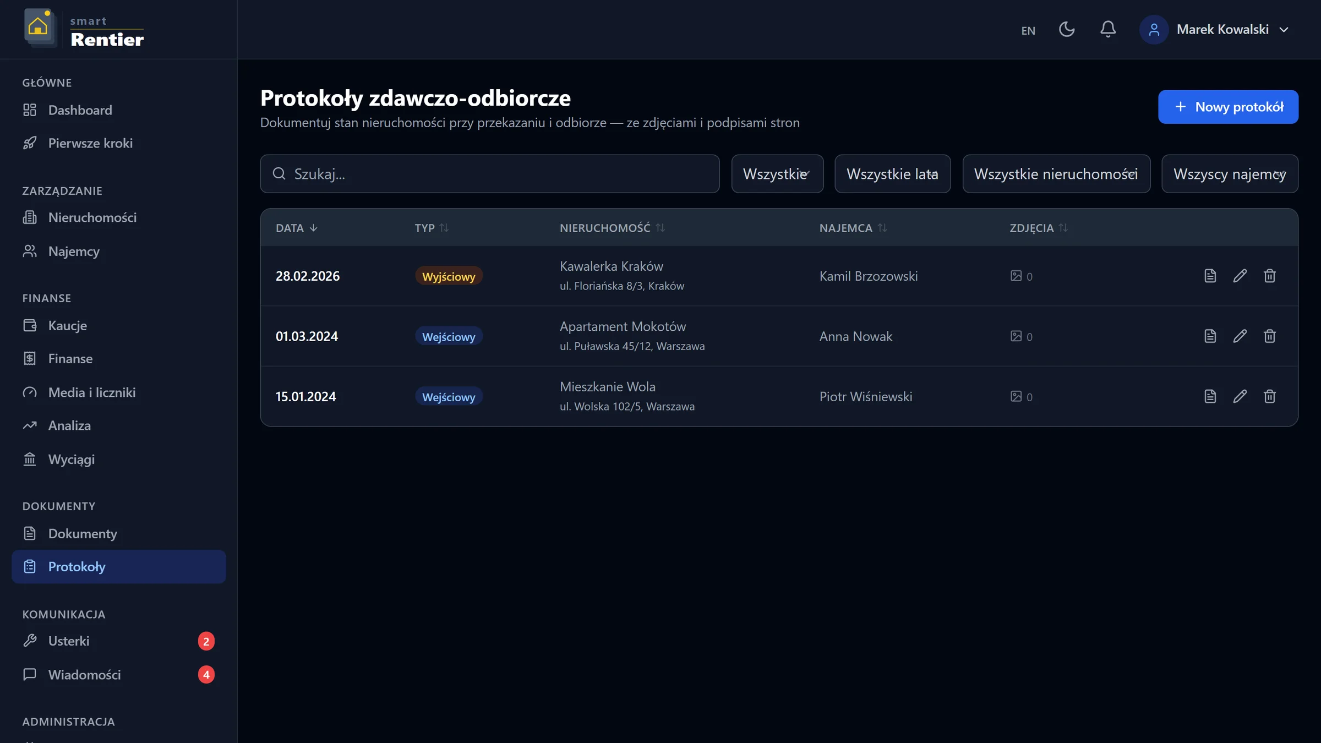Switch language to EN

tap(1028, 30)
